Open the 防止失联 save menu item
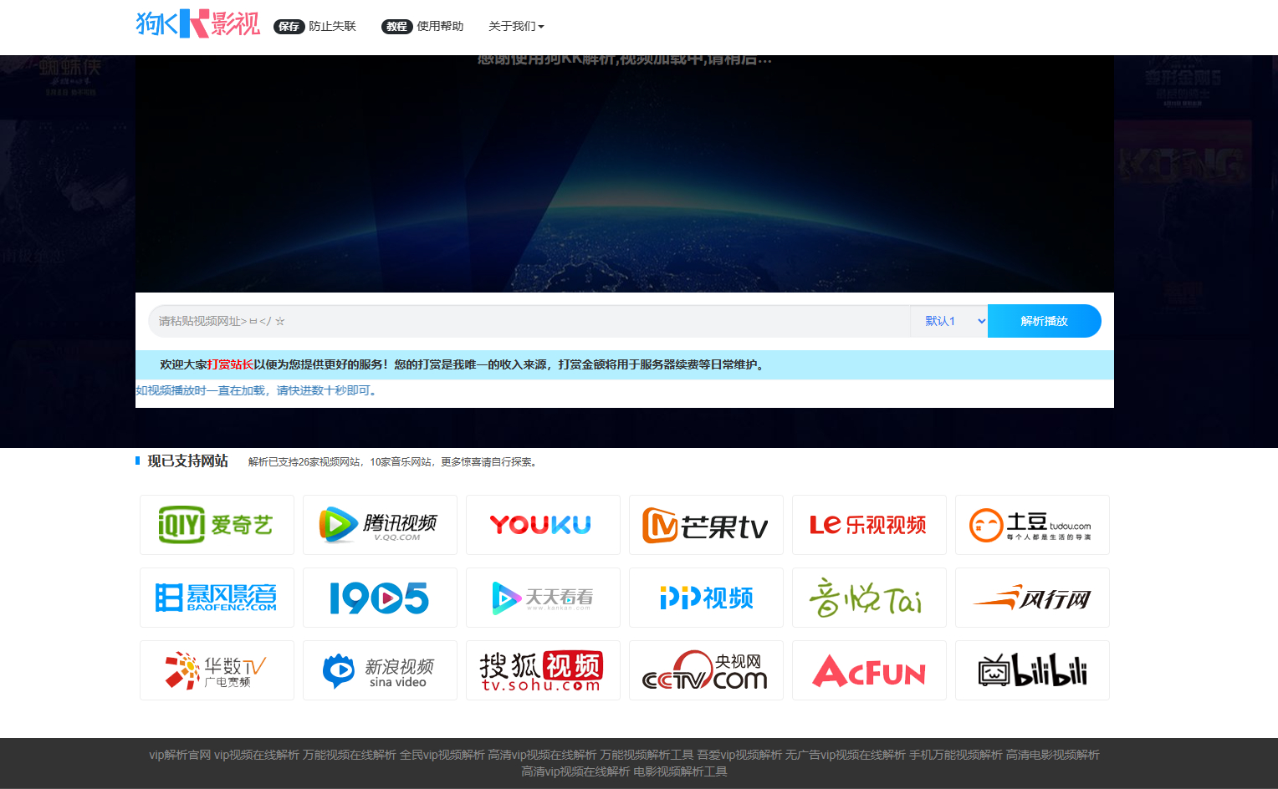This screenshot has height=789, width=1278. click(315, 27)
